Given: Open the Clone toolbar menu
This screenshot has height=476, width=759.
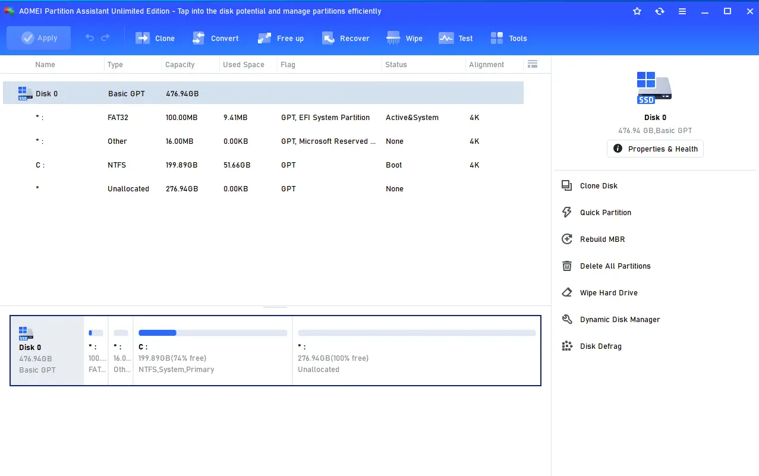Looking at the screenshot, I should click(x=155, y=38).
